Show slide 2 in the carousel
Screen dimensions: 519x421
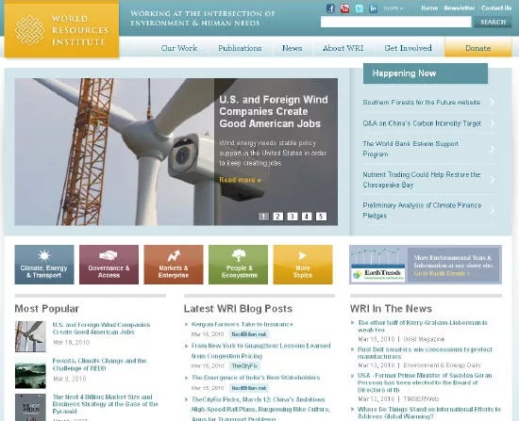coord(277,217)
